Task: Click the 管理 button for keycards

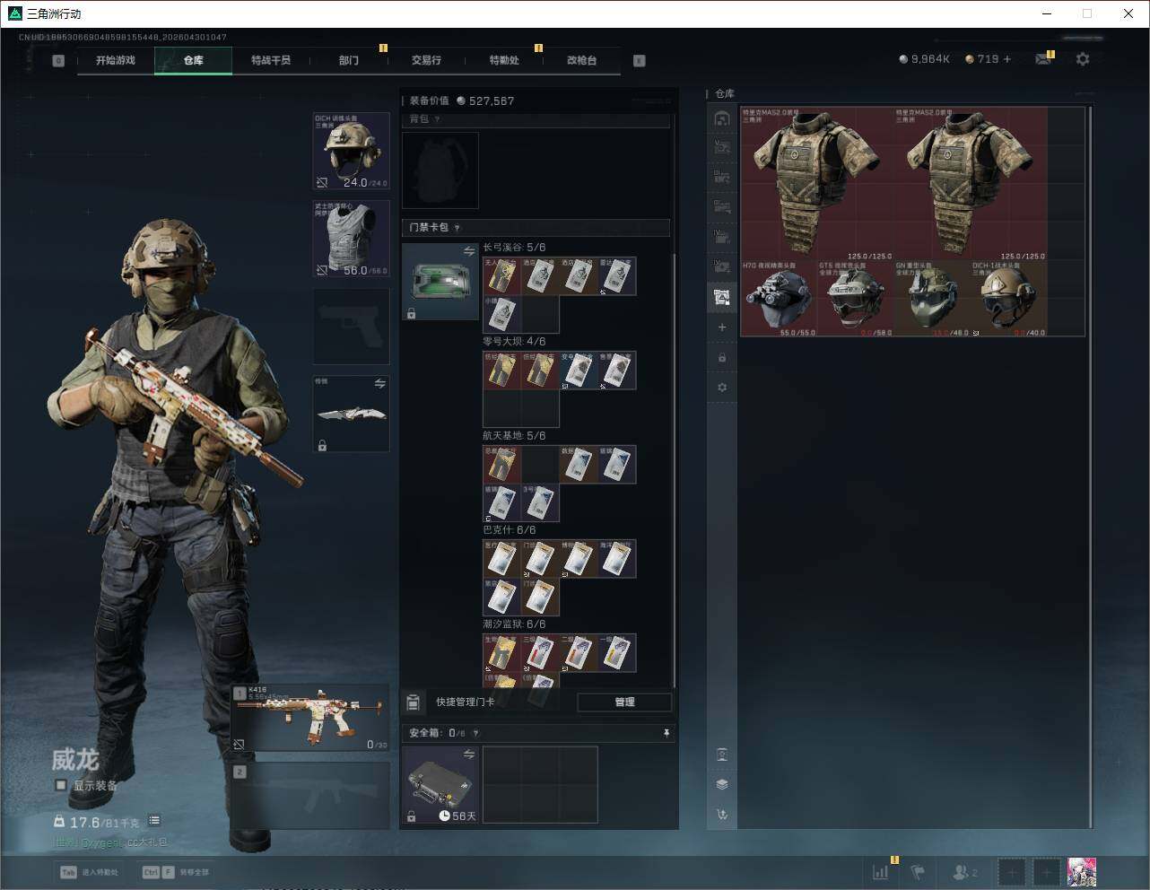Action: 624,702
